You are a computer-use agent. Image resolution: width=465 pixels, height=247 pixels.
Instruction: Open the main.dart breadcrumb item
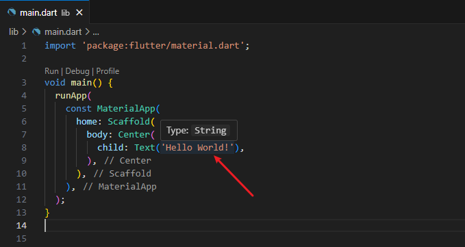[63, 31]
